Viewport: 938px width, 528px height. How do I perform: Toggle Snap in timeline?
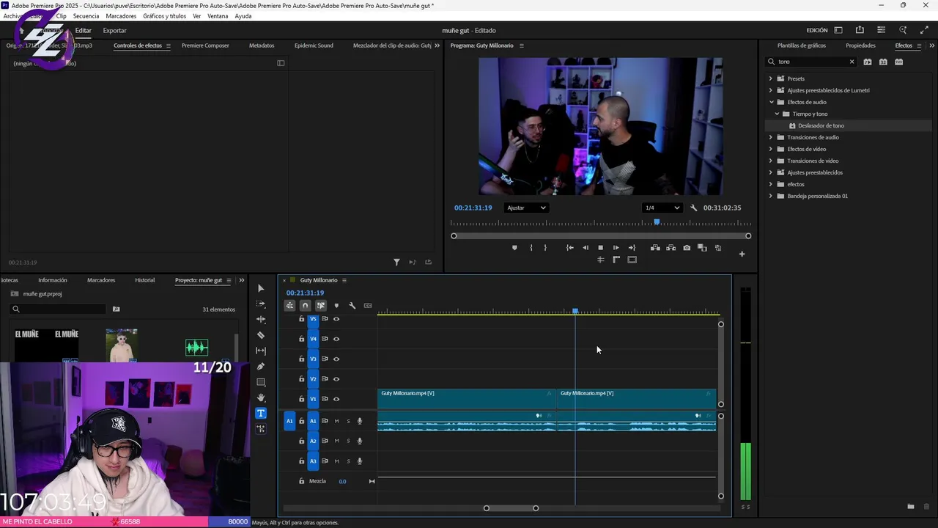305,306
